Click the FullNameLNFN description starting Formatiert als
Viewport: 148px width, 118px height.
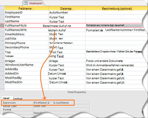pyautogui.click(x=116, y=30)
